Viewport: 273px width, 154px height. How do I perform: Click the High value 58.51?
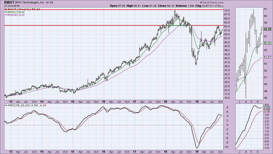click(x=137, y=6)
